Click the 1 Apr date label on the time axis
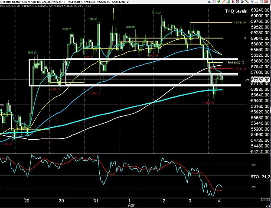This screenshot has height=208, width=271. tap(131, 203)
